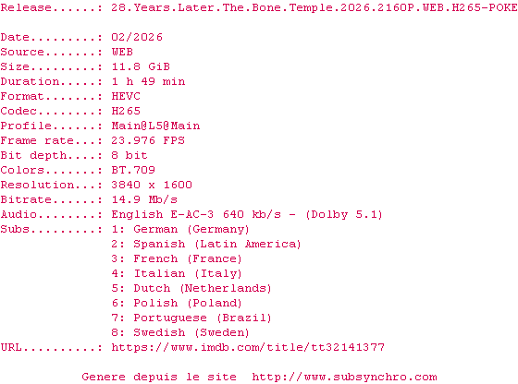Click the subsynchro.com website link

344,378
